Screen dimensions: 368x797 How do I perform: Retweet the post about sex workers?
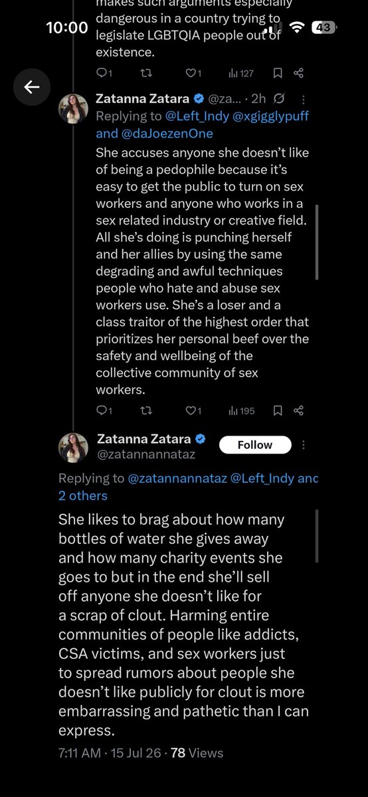(146, 410)
